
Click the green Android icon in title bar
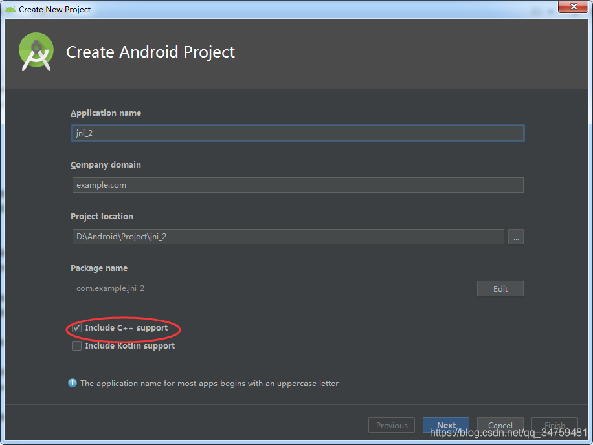9,9
